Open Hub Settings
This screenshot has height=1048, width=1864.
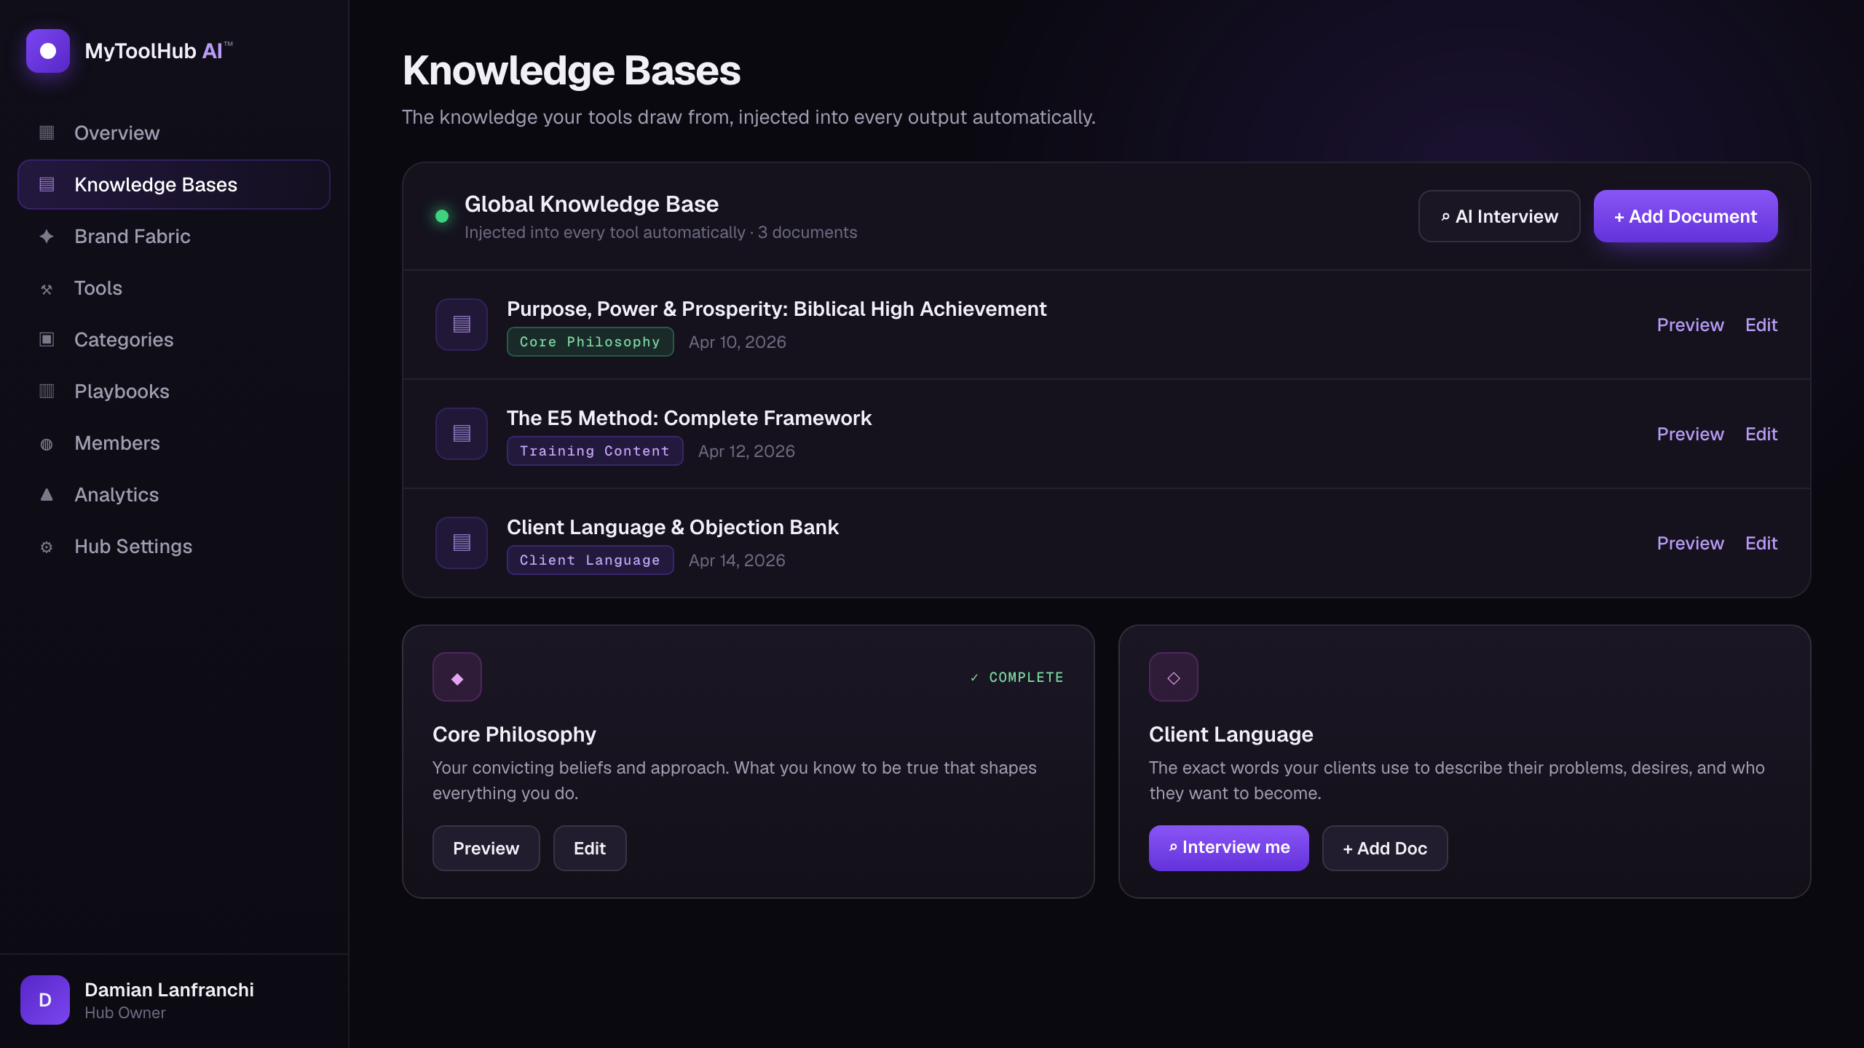[x=174, y=546]
